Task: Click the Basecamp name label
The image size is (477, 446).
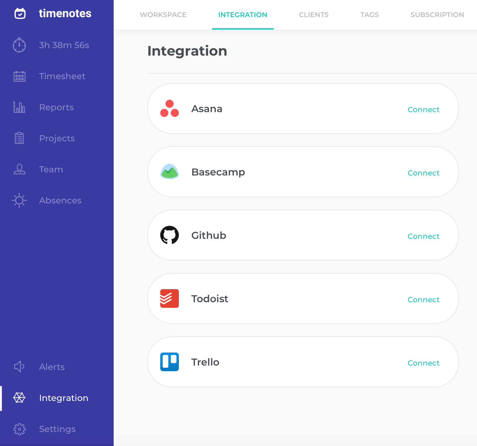Action: (218, 172)
